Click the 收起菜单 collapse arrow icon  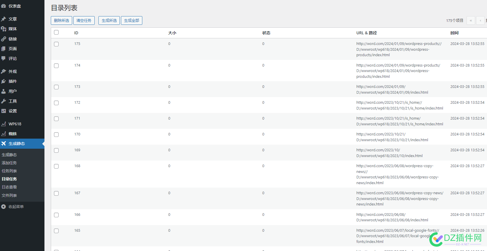coord(3,207)
